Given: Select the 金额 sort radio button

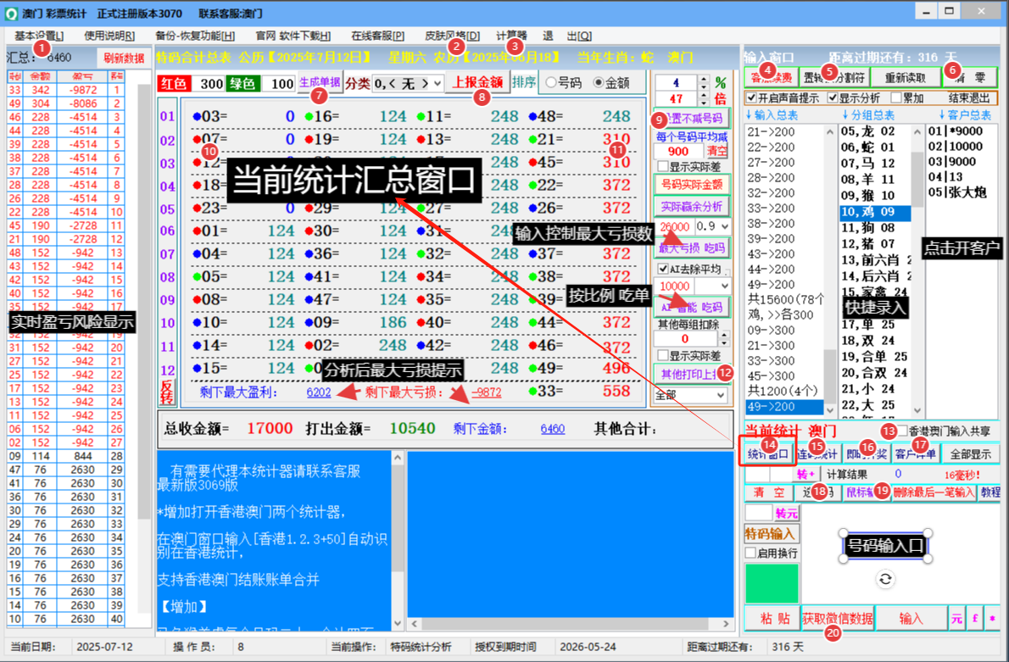Looking at the screenshot, I should pyautogui.click(x=598, y=82).
